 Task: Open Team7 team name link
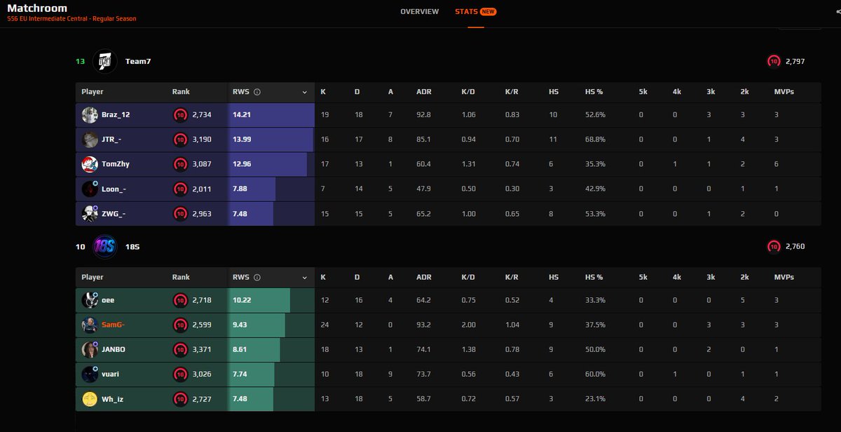pos(138,62)
